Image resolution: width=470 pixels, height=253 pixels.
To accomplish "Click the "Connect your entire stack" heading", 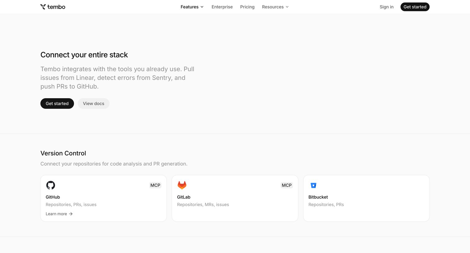I will (84, 55).
